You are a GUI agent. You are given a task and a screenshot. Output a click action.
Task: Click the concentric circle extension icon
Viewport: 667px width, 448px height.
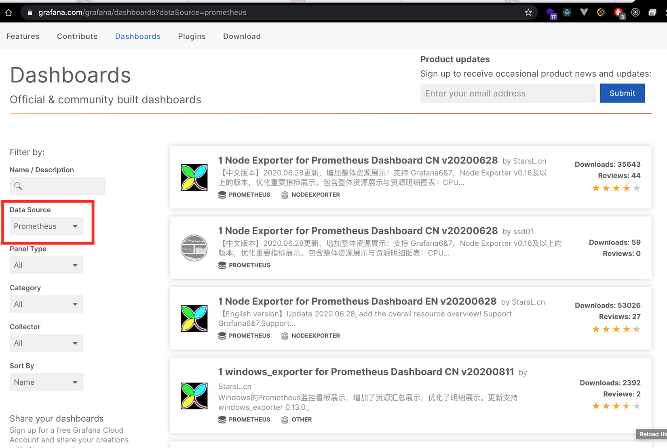(635, 13)
